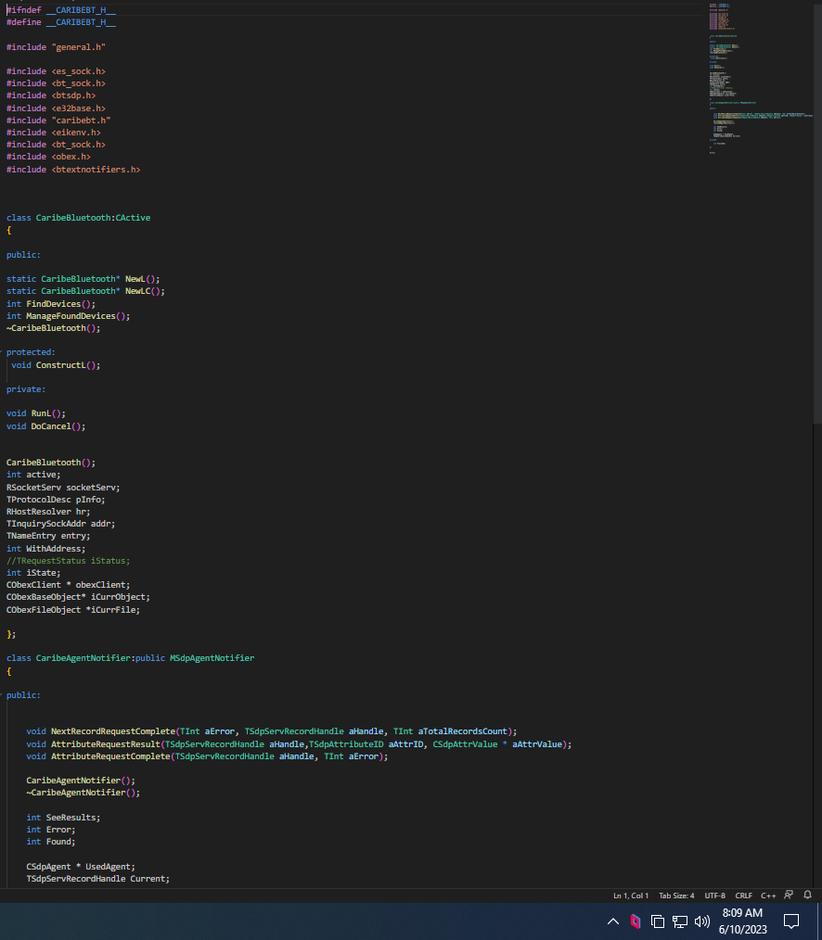Click the overlapping squares tray icon
822x940 pixels.
click(658, 921)
